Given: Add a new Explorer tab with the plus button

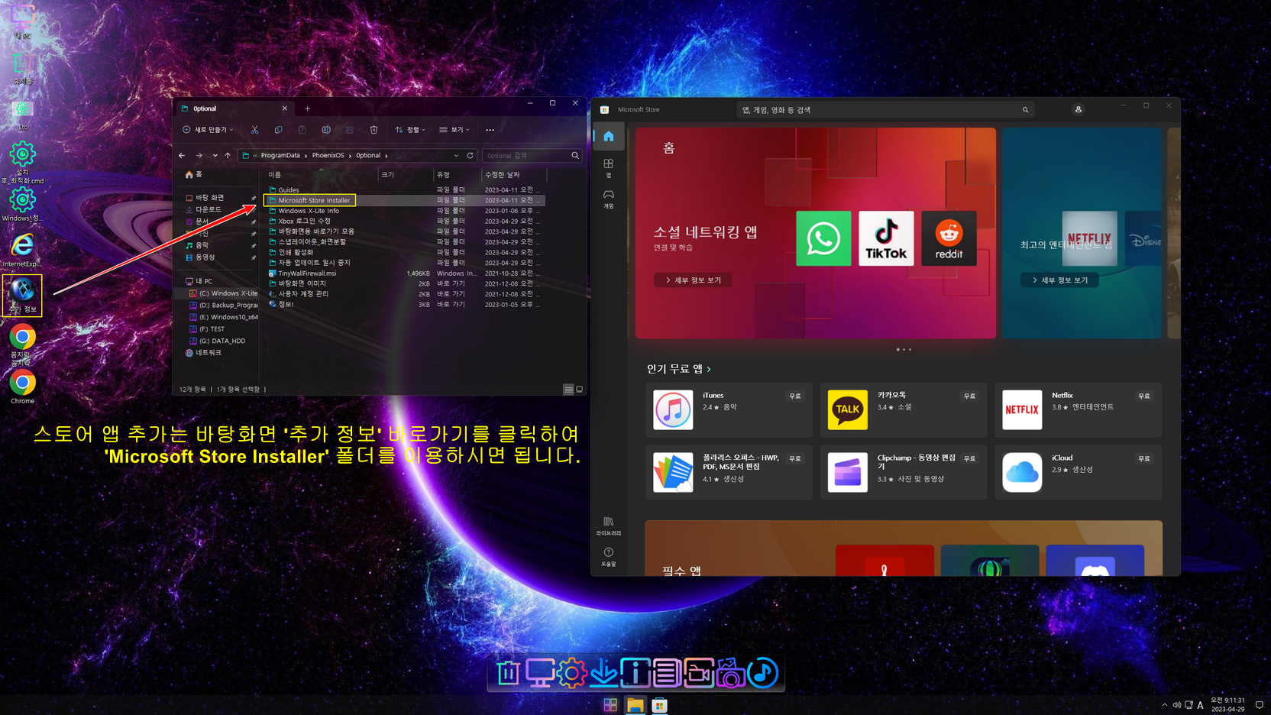Looking at the screenshot, I should click(x=308, y=108).
